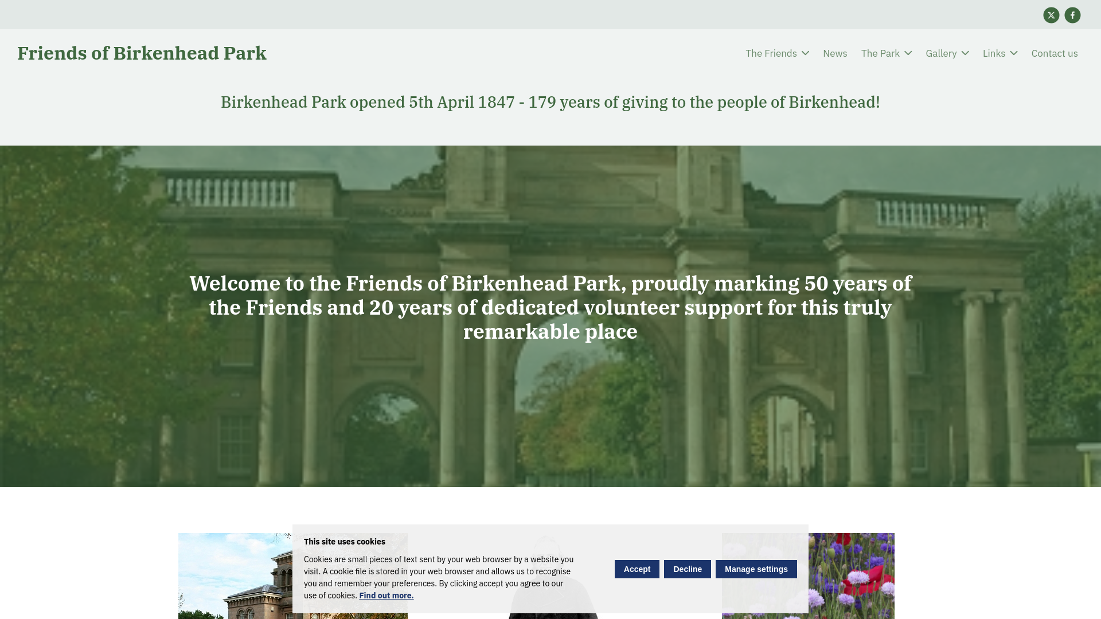Go to the News page
The height and width of the screenshot is (619, 1101).
point(835,53)
